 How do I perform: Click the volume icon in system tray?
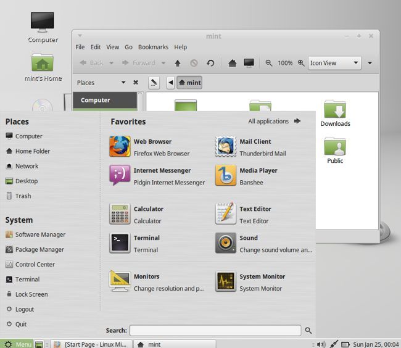point(320,344)
